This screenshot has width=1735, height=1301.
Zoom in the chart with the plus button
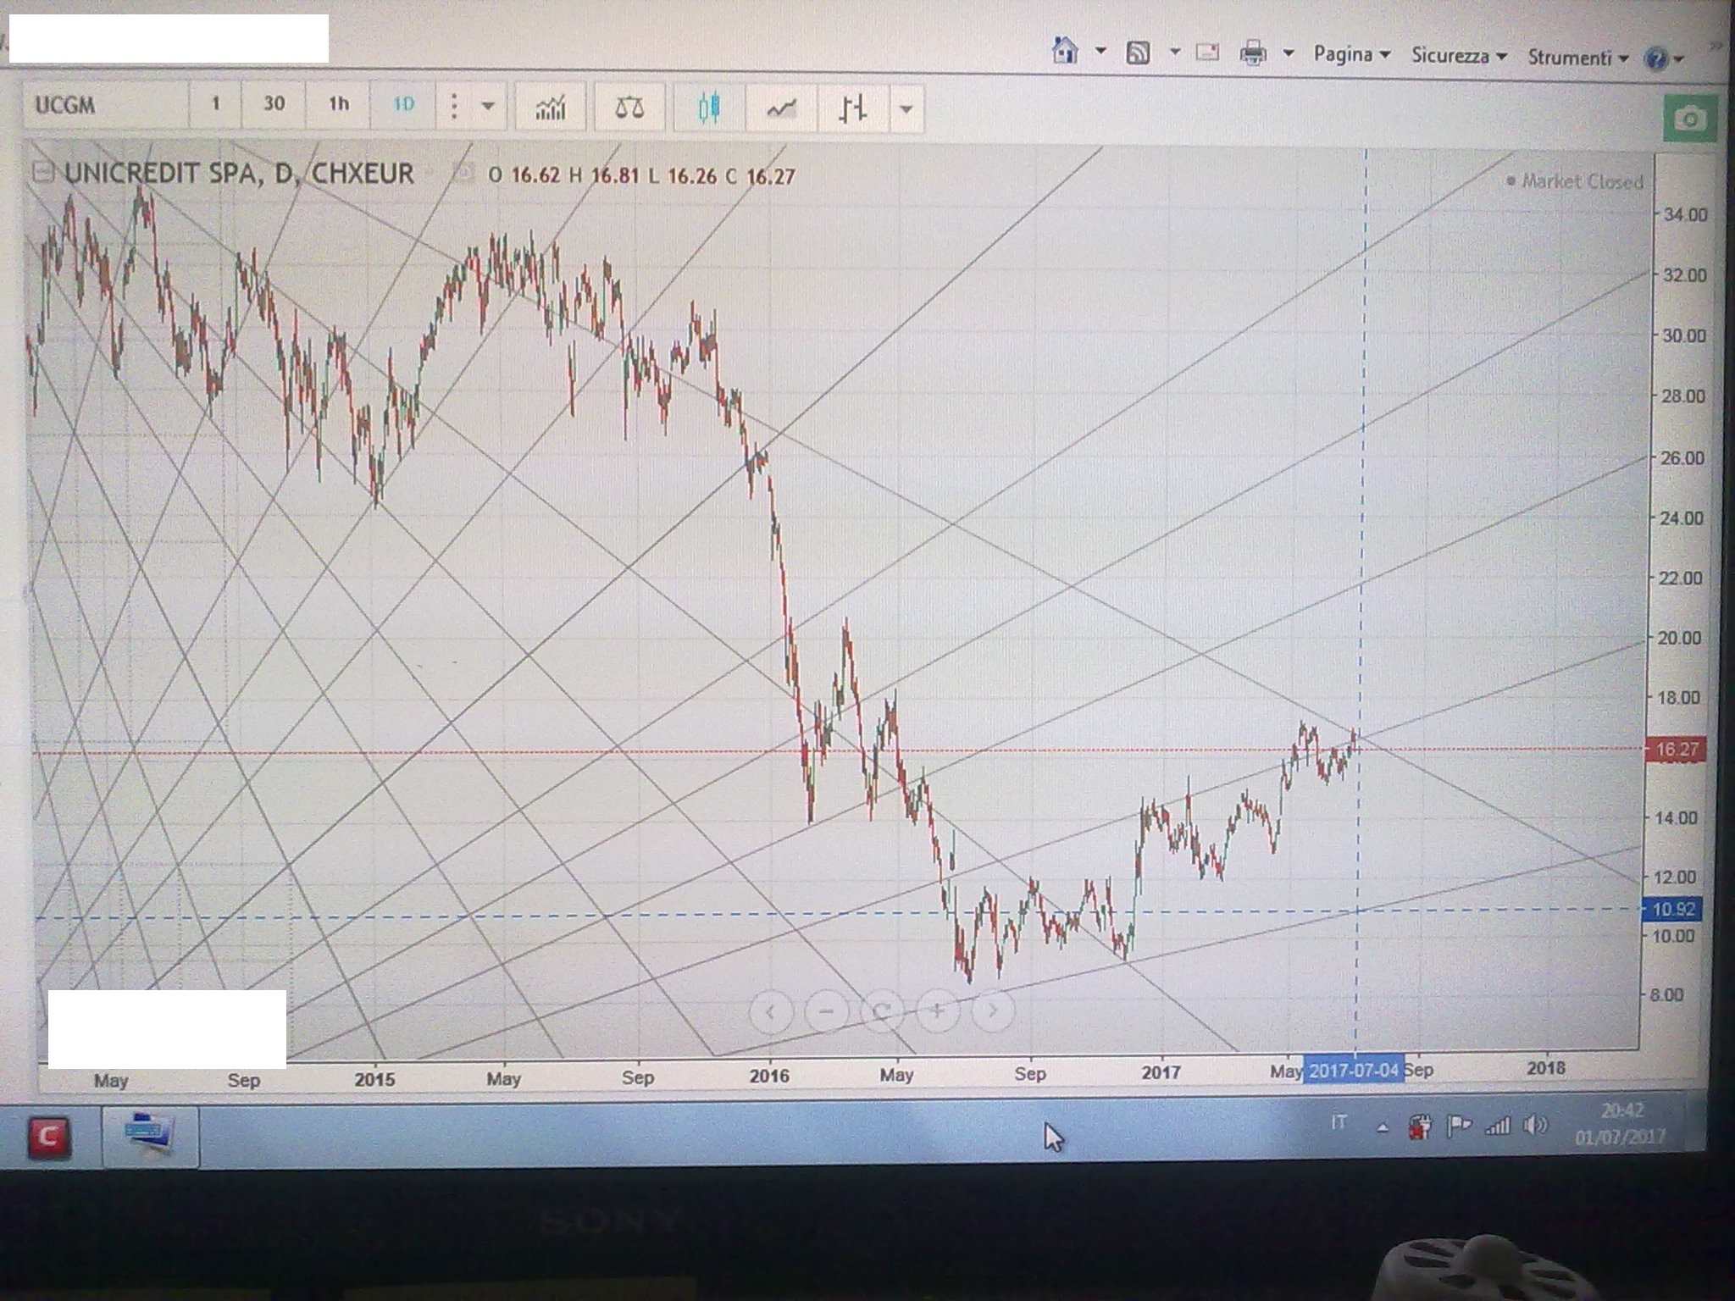tap(937, 1010)
